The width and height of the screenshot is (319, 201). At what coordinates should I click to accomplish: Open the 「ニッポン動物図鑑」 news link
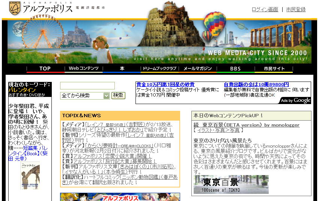[x=140, y=177]
